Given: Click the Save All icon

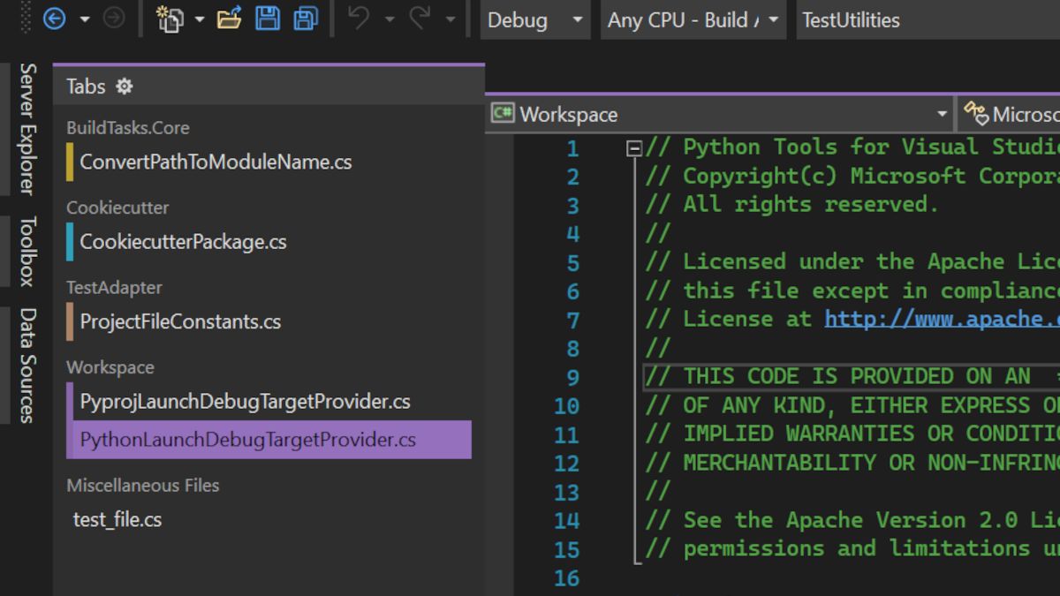Looking at the screenshot, I should [x=306, y=19].
